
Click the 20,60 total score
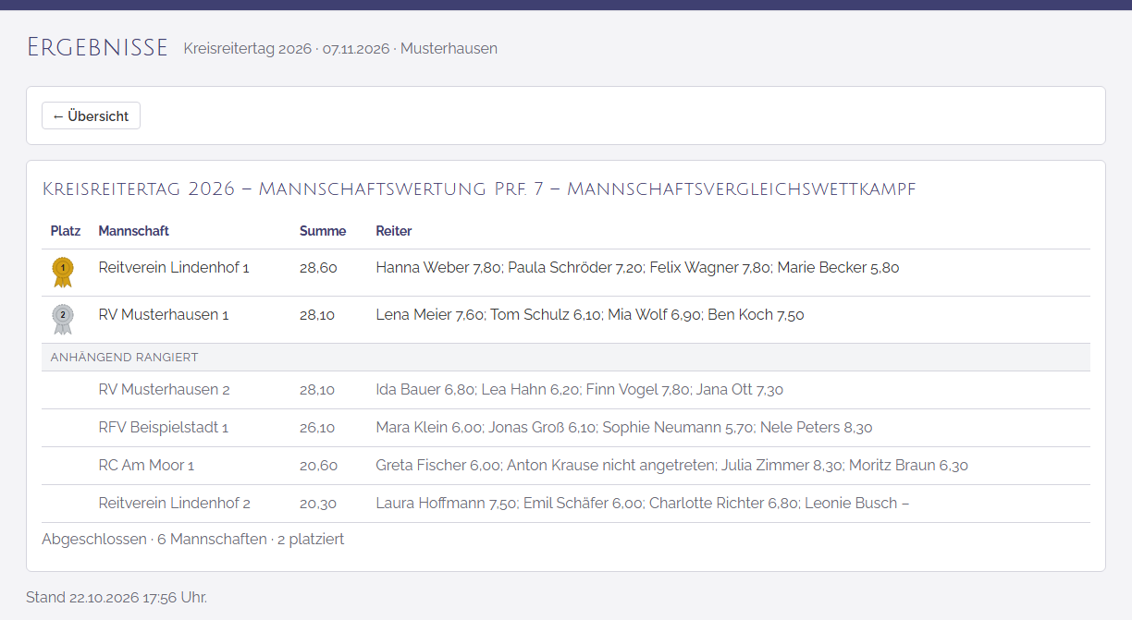[318, 466]
